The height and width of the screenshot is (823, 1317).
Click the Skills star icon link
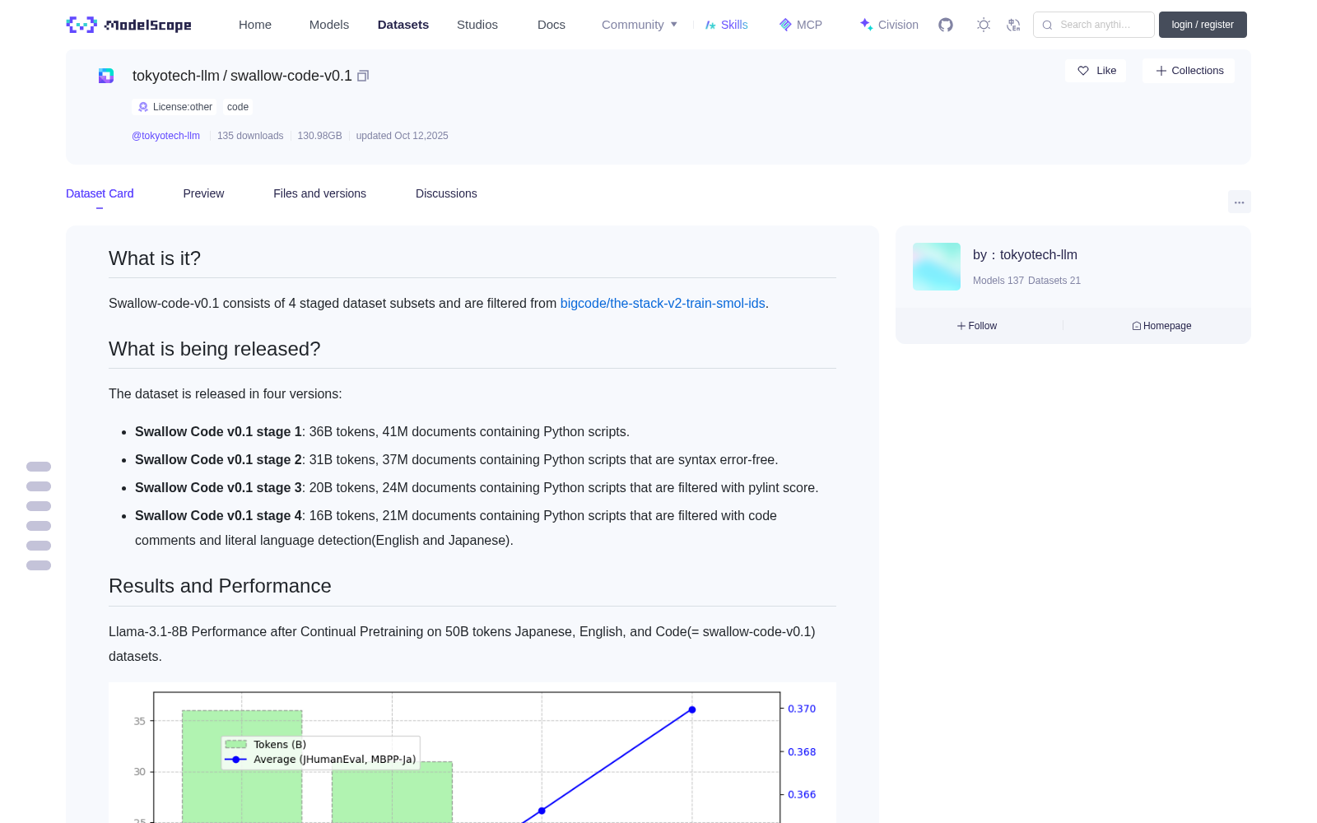click(x=727, y=25)
